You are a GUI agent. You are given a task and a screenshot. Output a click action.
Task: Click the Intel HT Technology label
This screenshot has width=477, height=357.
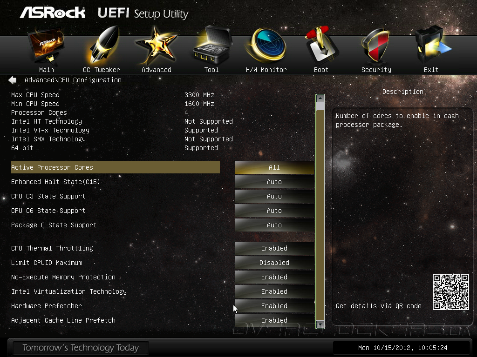click(47, 121)
